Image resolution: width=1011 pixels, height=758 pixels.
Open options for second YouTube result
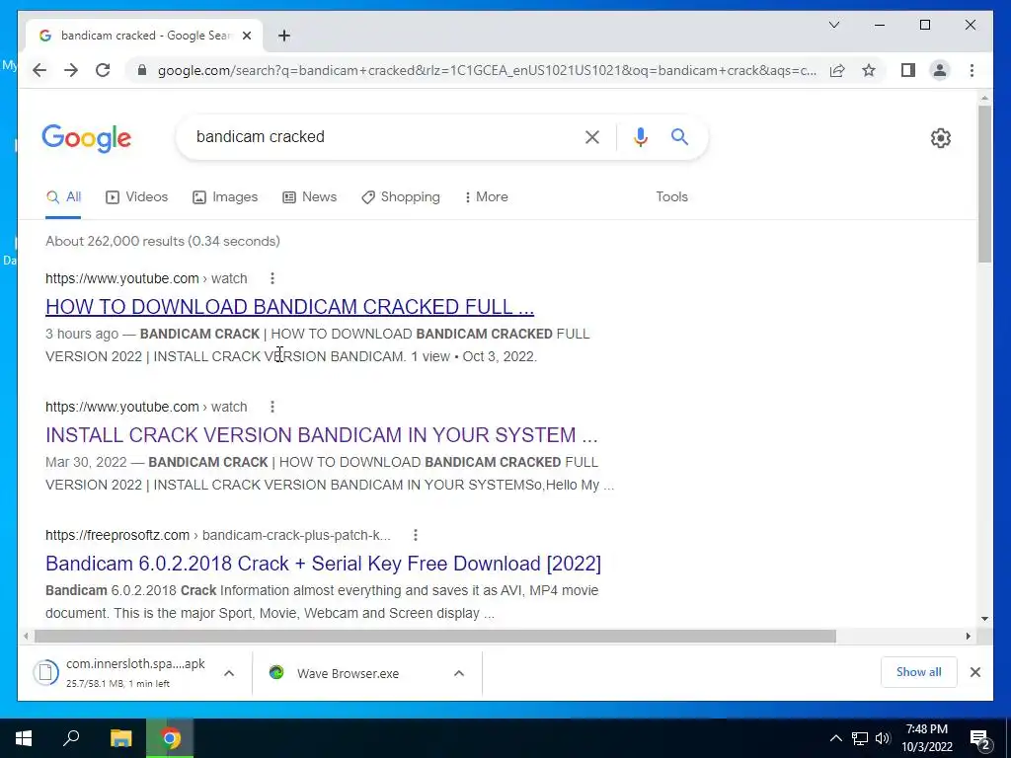[x=272, y=407]
